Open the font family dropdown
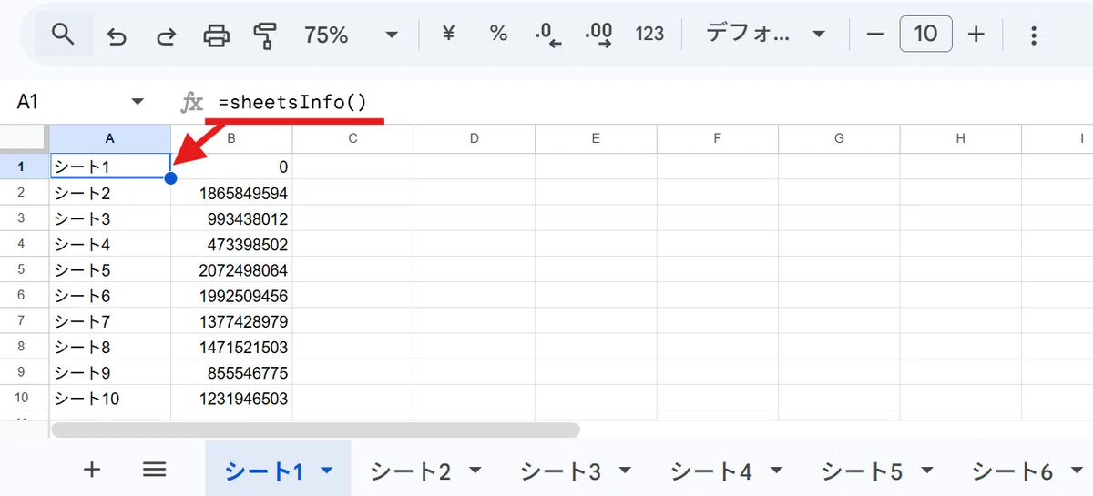 click(766, 35)
